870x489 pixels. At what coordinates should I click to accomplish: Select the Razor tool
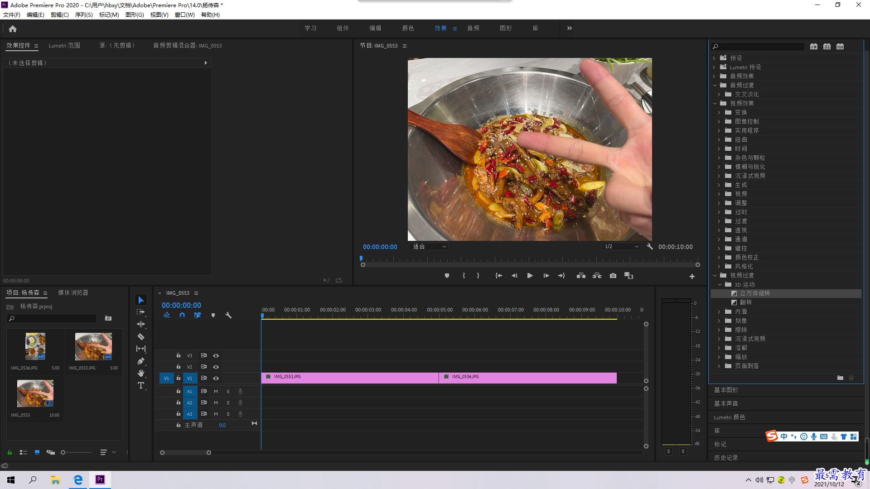141,336
